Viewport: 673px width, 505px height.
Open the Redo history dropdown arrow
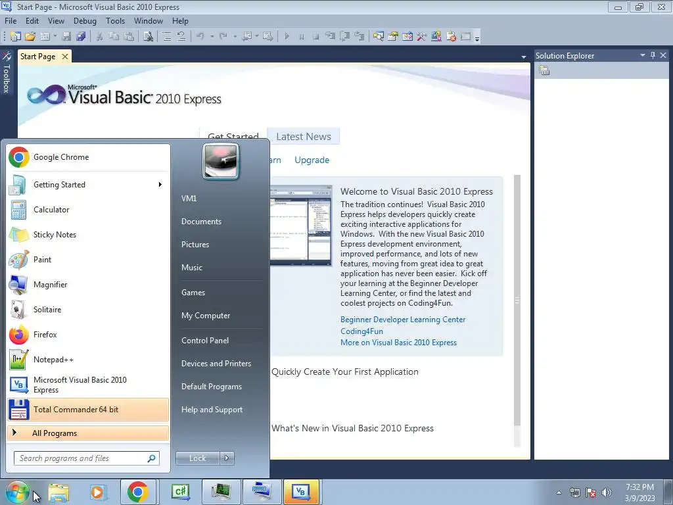click(235, 37)
